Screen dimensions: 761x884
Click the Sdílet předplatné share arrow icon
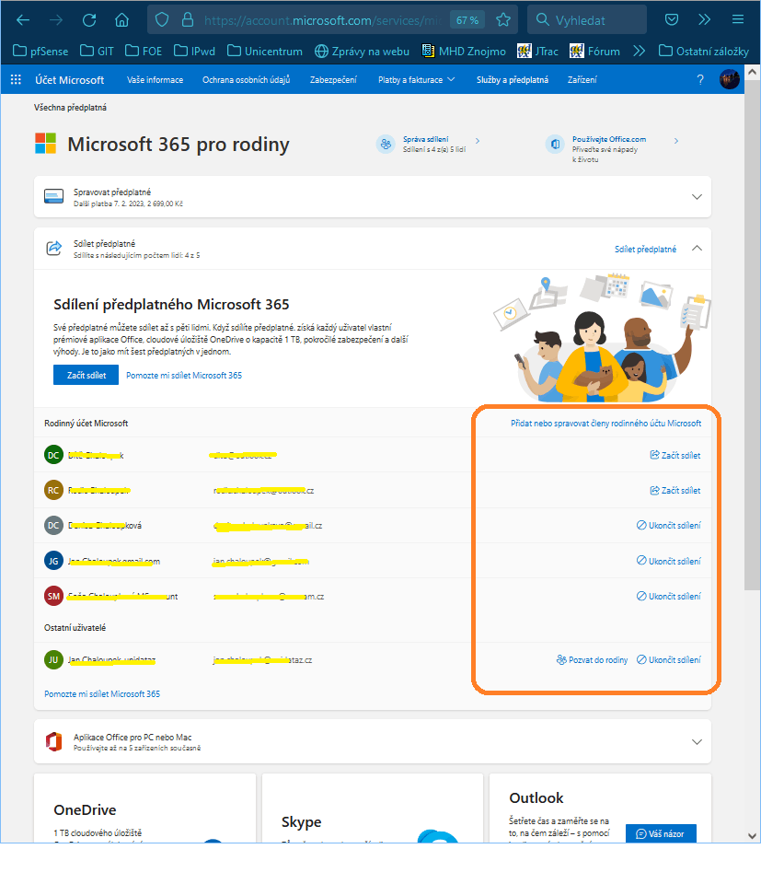54,248
